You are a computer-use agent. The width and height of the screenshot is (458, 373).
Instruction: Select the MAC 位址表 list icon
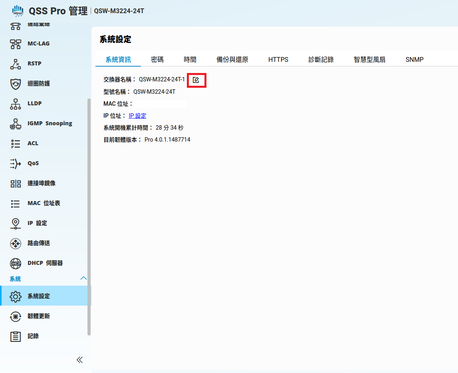(16, 204)
